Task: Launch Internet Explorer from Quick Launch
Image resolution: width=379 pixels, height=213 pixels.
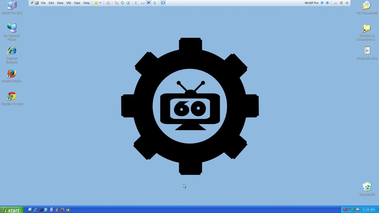Action: [x=36, y=210]
